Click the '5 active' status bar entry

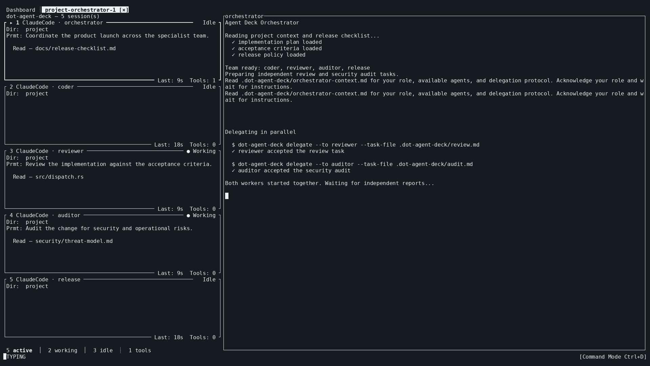click(x=19, y=350)
